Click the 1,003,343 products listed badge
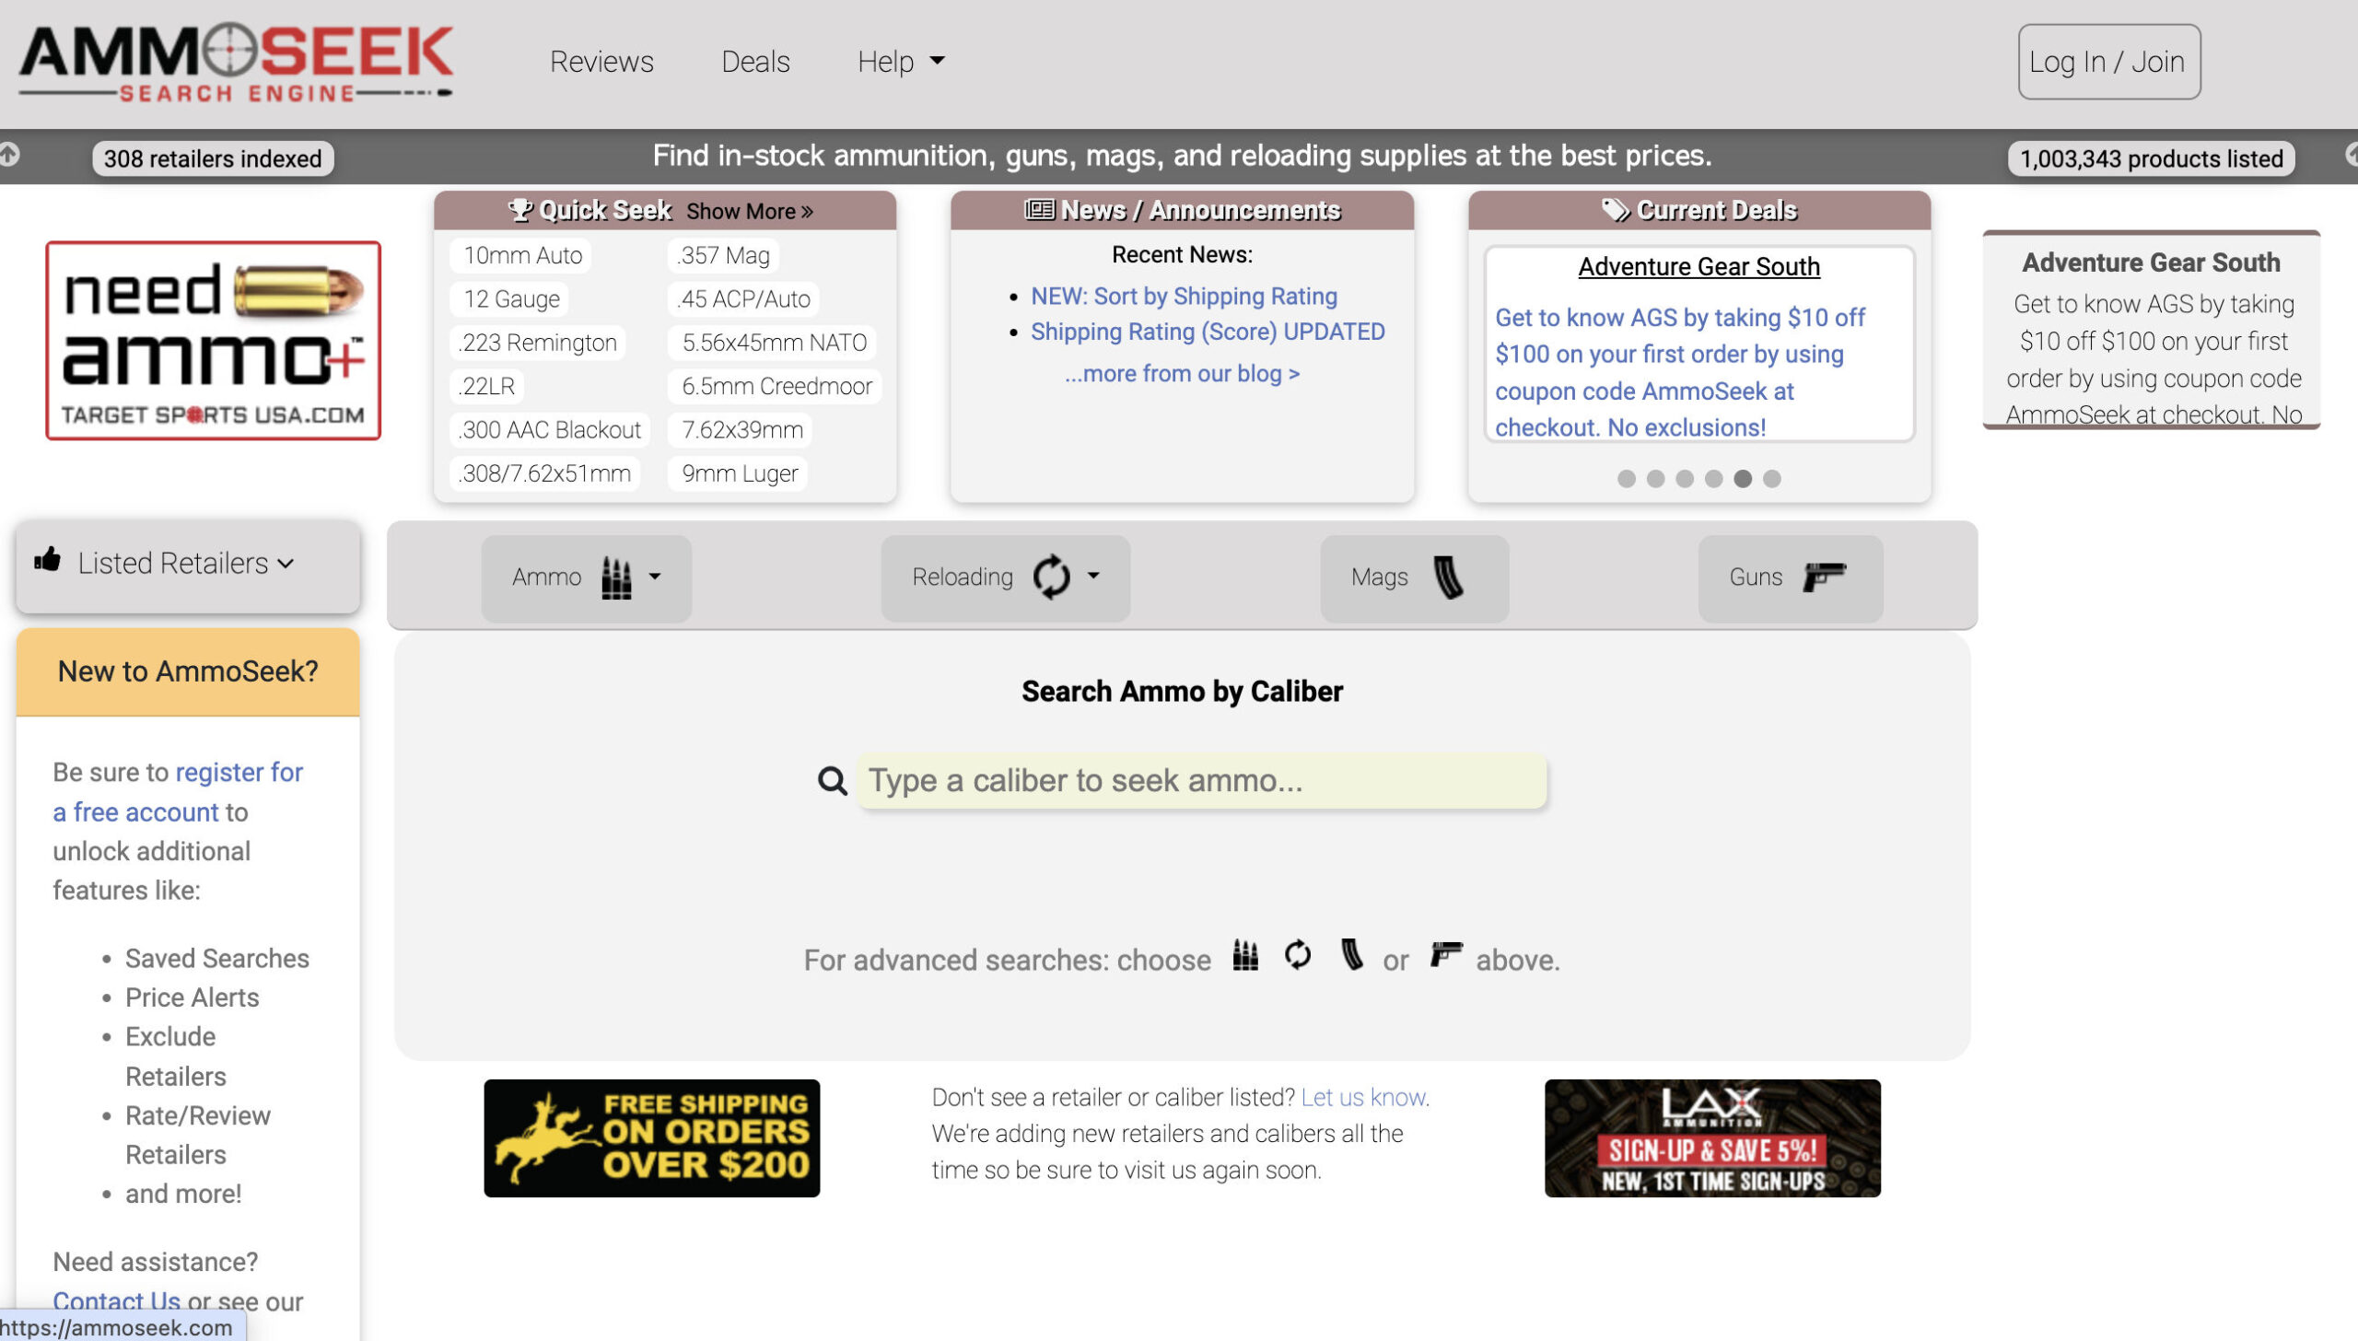The image size is (2358, 1341). (2151, 158)
